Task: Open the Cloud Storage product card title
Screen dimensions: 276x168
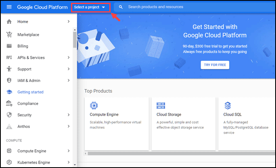Action: 169,114
